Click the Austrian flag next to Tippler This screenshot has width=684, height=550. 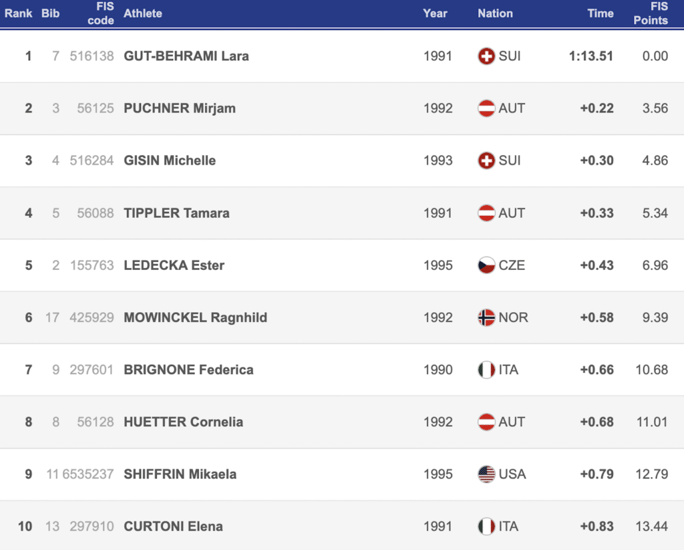pos(486,213)
